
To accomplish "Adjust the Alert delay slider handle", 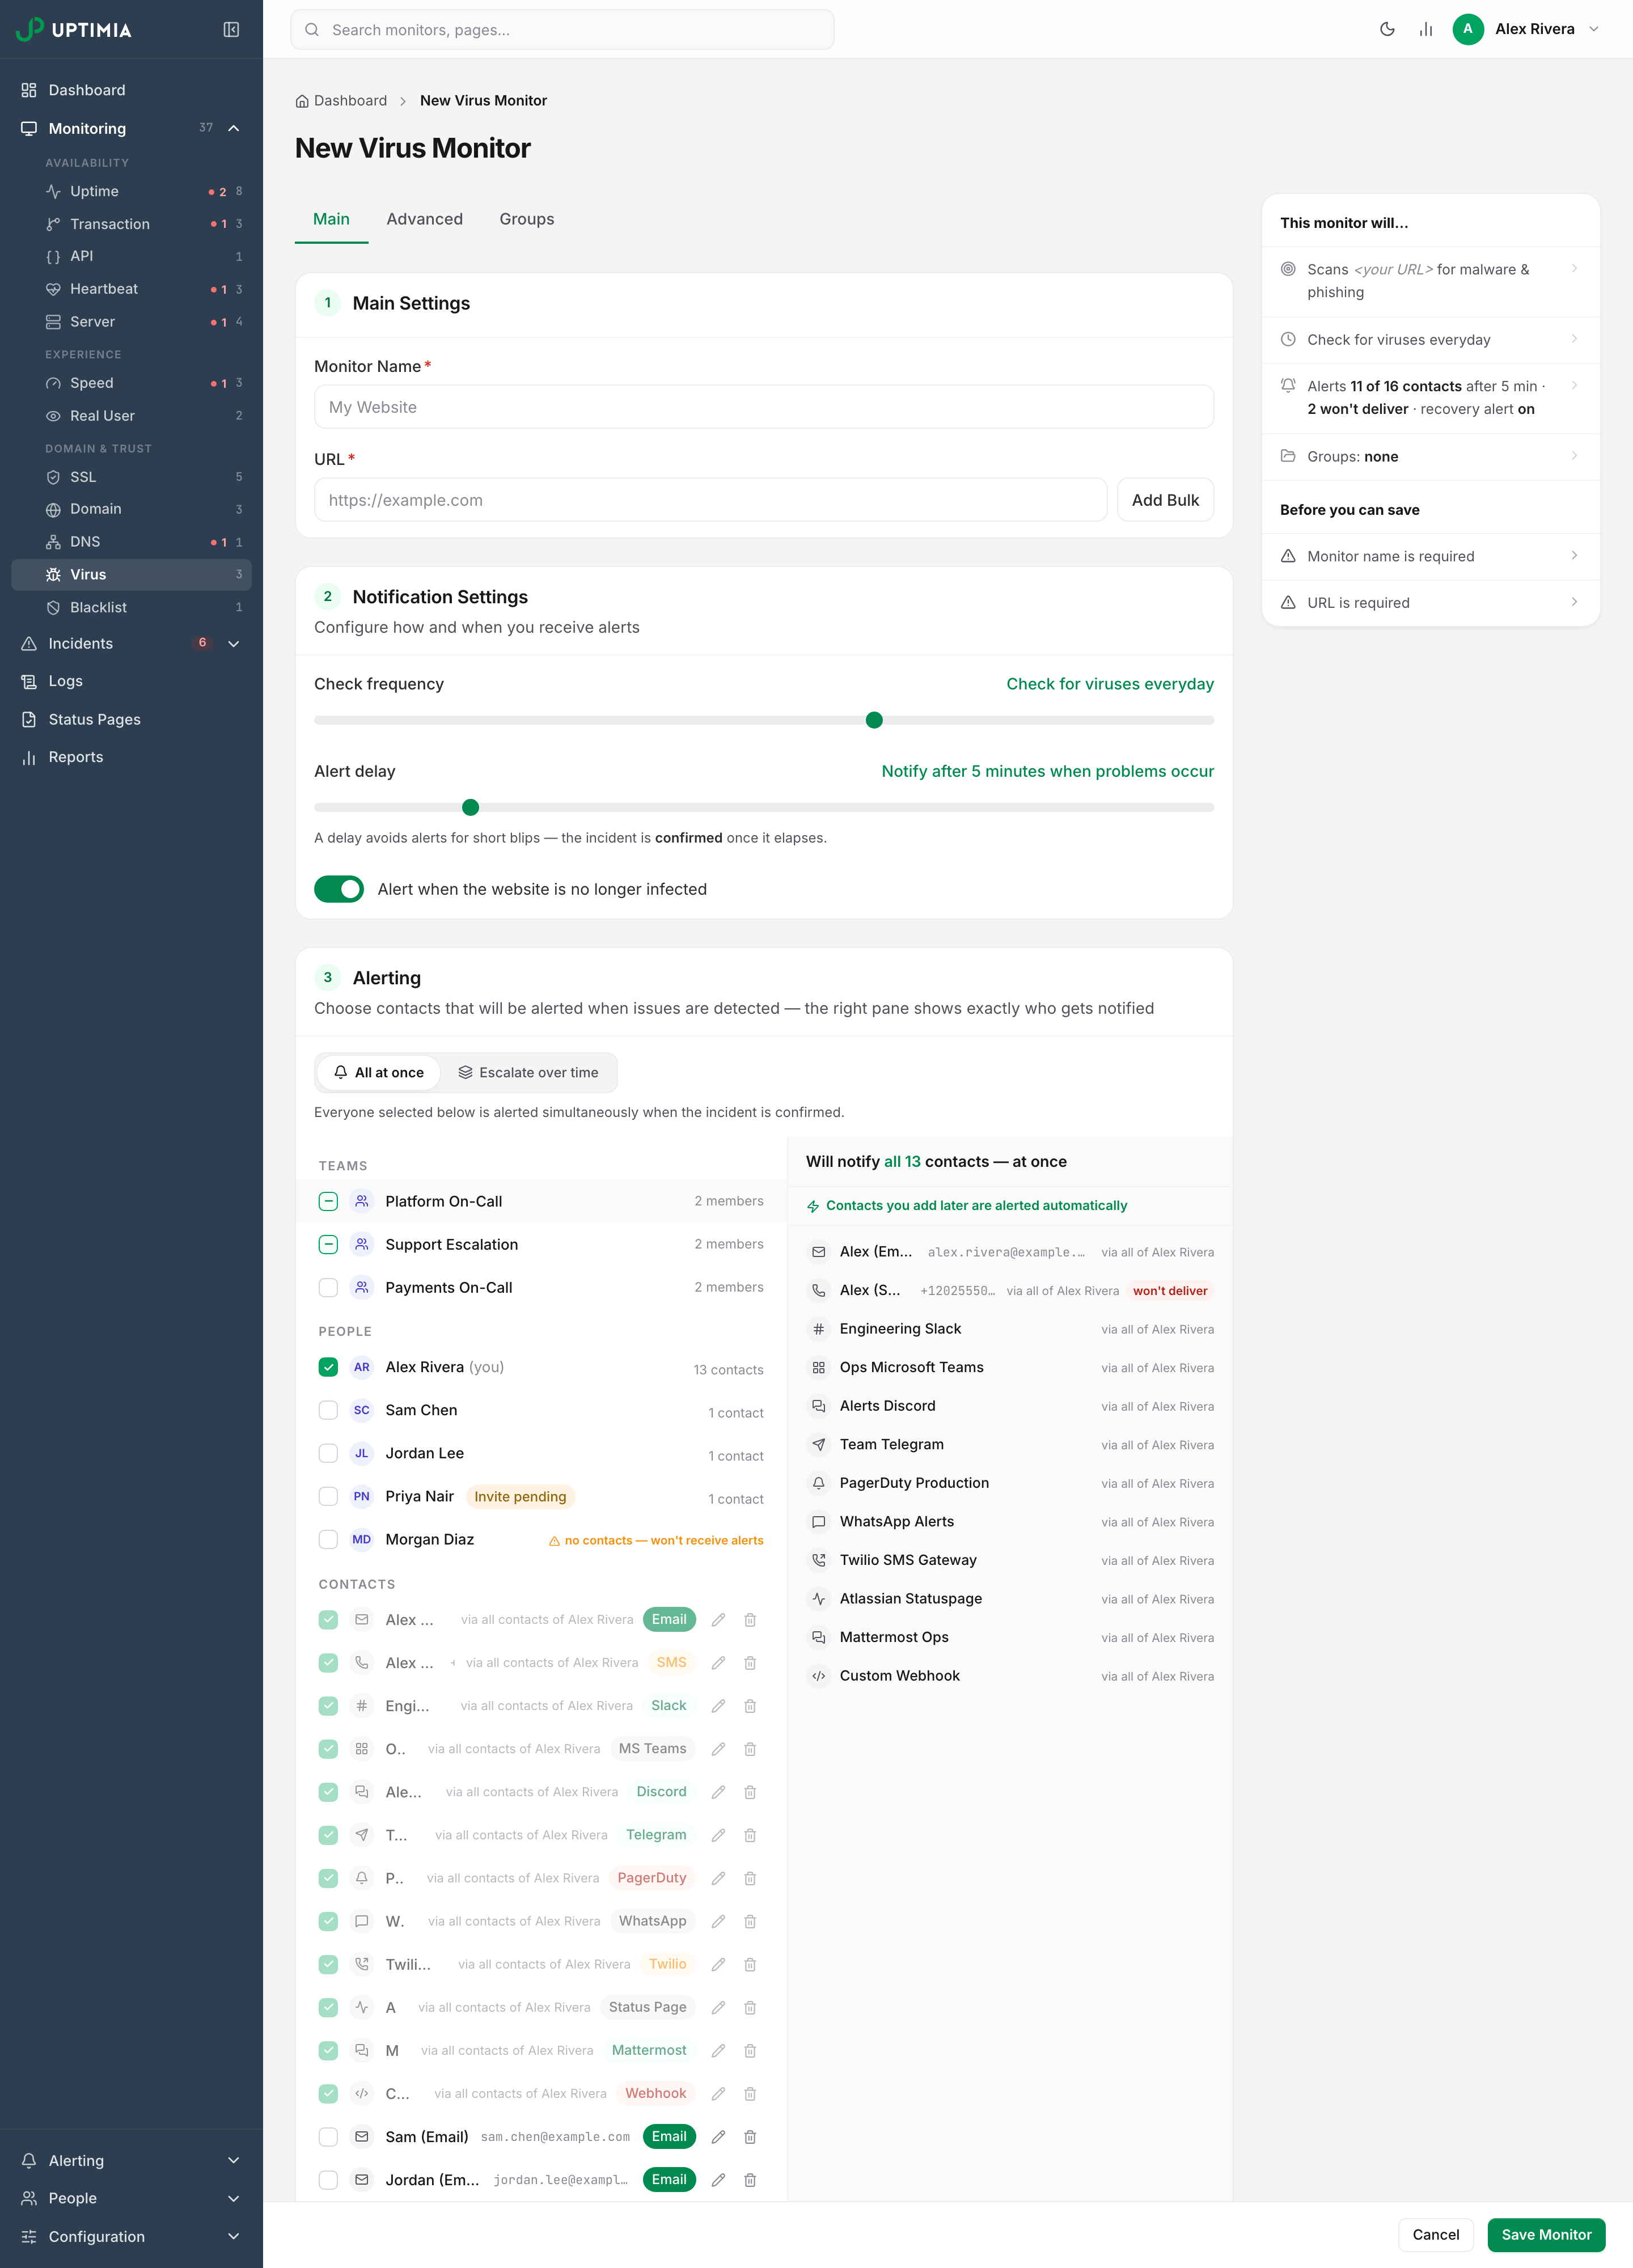I will click(471, 807).
